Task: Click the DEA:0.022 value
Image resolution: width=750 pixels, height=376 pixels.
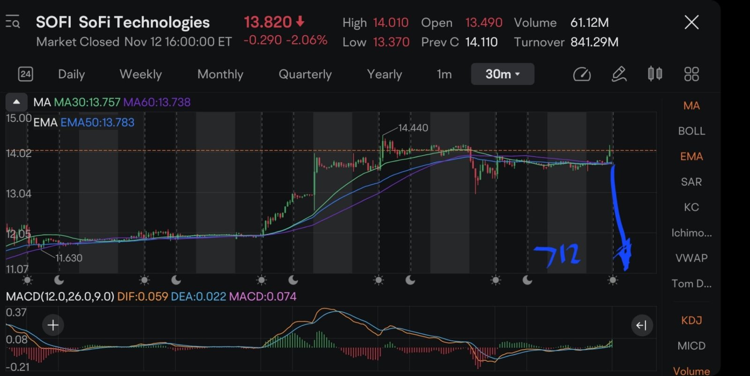Action: click(199, 296)
